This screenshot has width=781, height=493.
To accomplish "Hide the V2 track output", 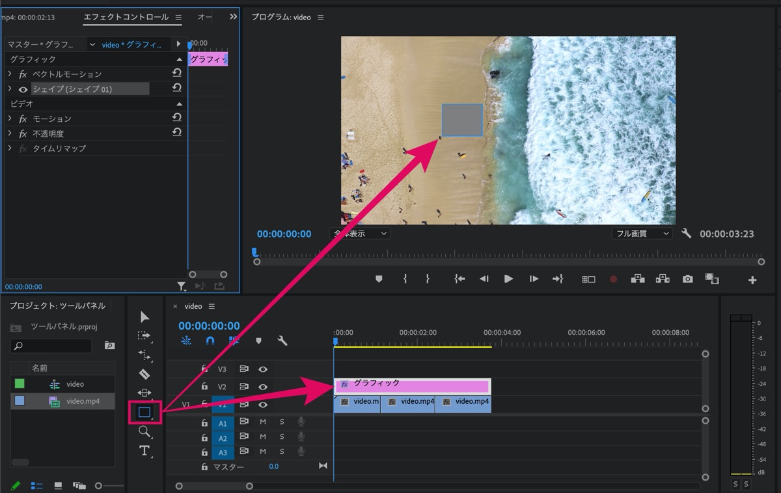I will click(x=262, y=387).
